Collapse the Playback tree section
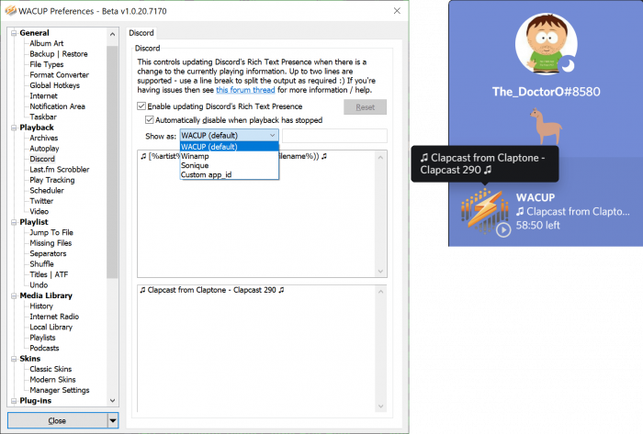 pyautogui.click(x=14, y=128)
